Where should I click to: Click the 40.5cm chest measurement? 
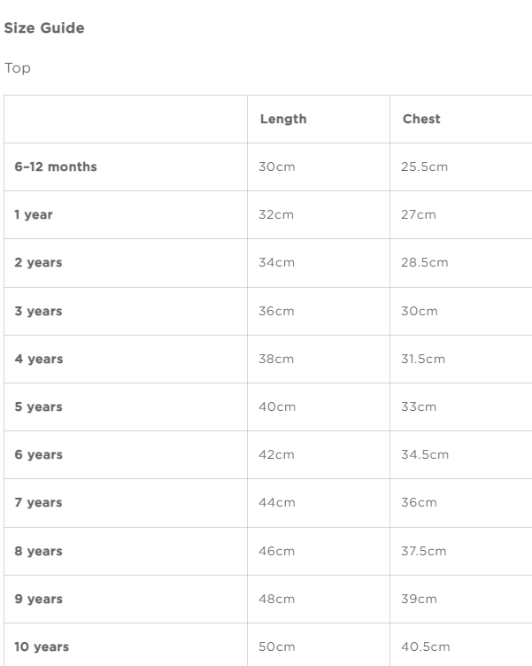click(424, 647)
